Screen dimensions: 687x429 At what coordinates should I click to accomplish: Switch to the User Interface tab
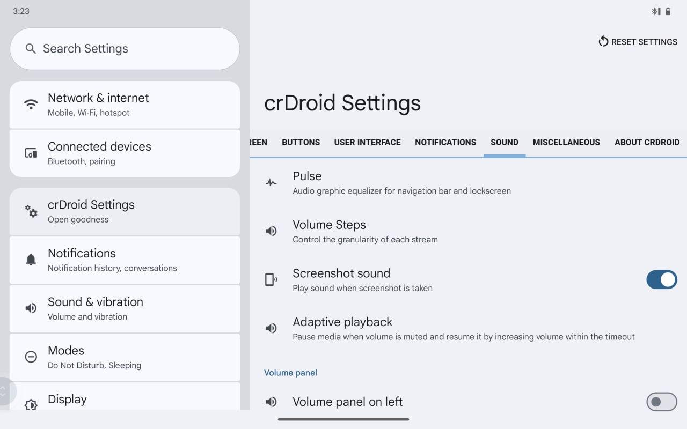click(x=368, y=142)
